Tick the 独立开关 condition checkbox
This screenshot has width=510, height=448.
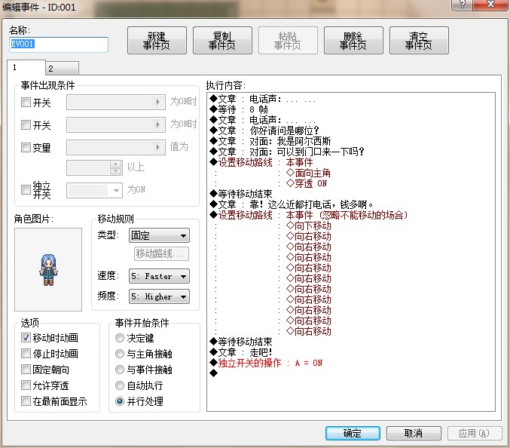26,189
